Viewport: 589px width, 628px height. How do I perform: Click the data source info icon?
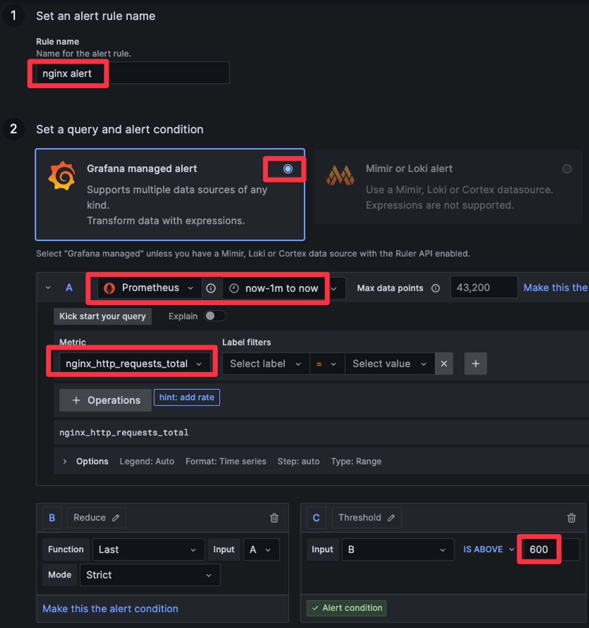[211, 288]
